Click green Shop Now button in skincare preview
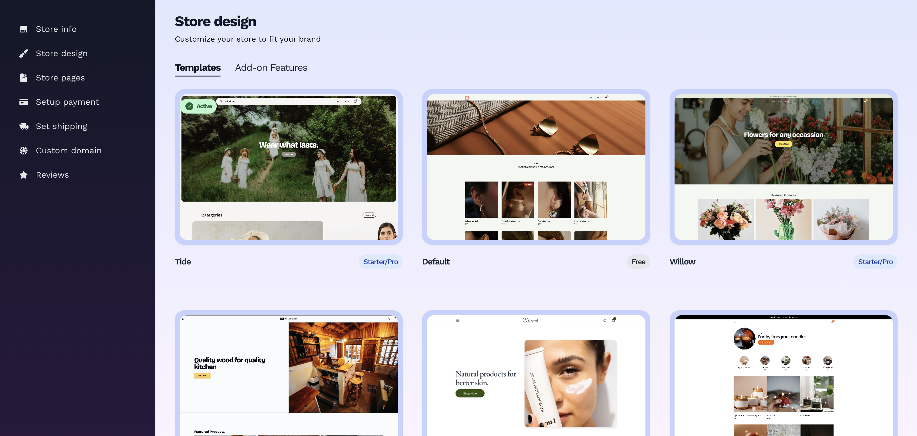 pos(469,393)
